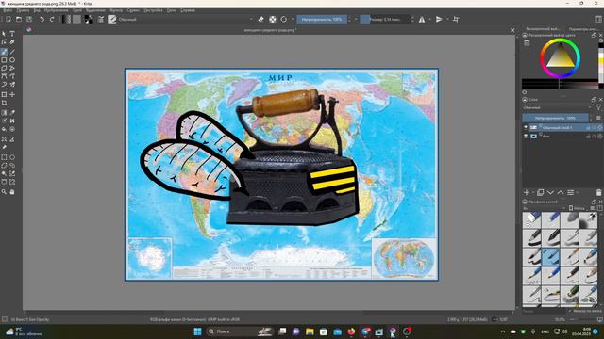The height and width of the screenshot is (339, 604).
Task: Toggle horizontal mirror tool
Action: [422, 19]
